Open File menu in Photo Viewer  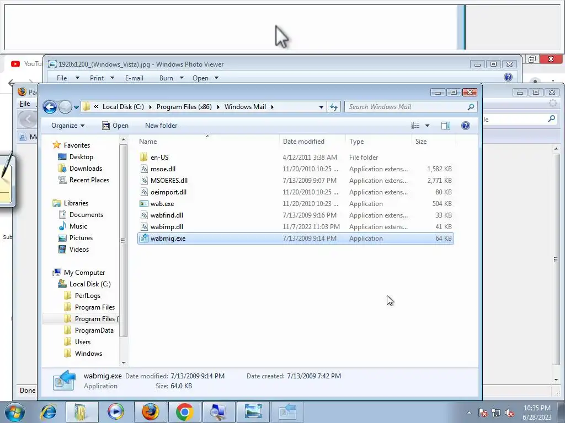point(67,78)
